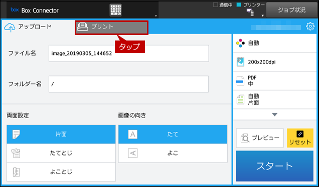Open color mode 自動 setting
Image resolution: width=319 pixels, height=187 pixels.
(275, 43)
